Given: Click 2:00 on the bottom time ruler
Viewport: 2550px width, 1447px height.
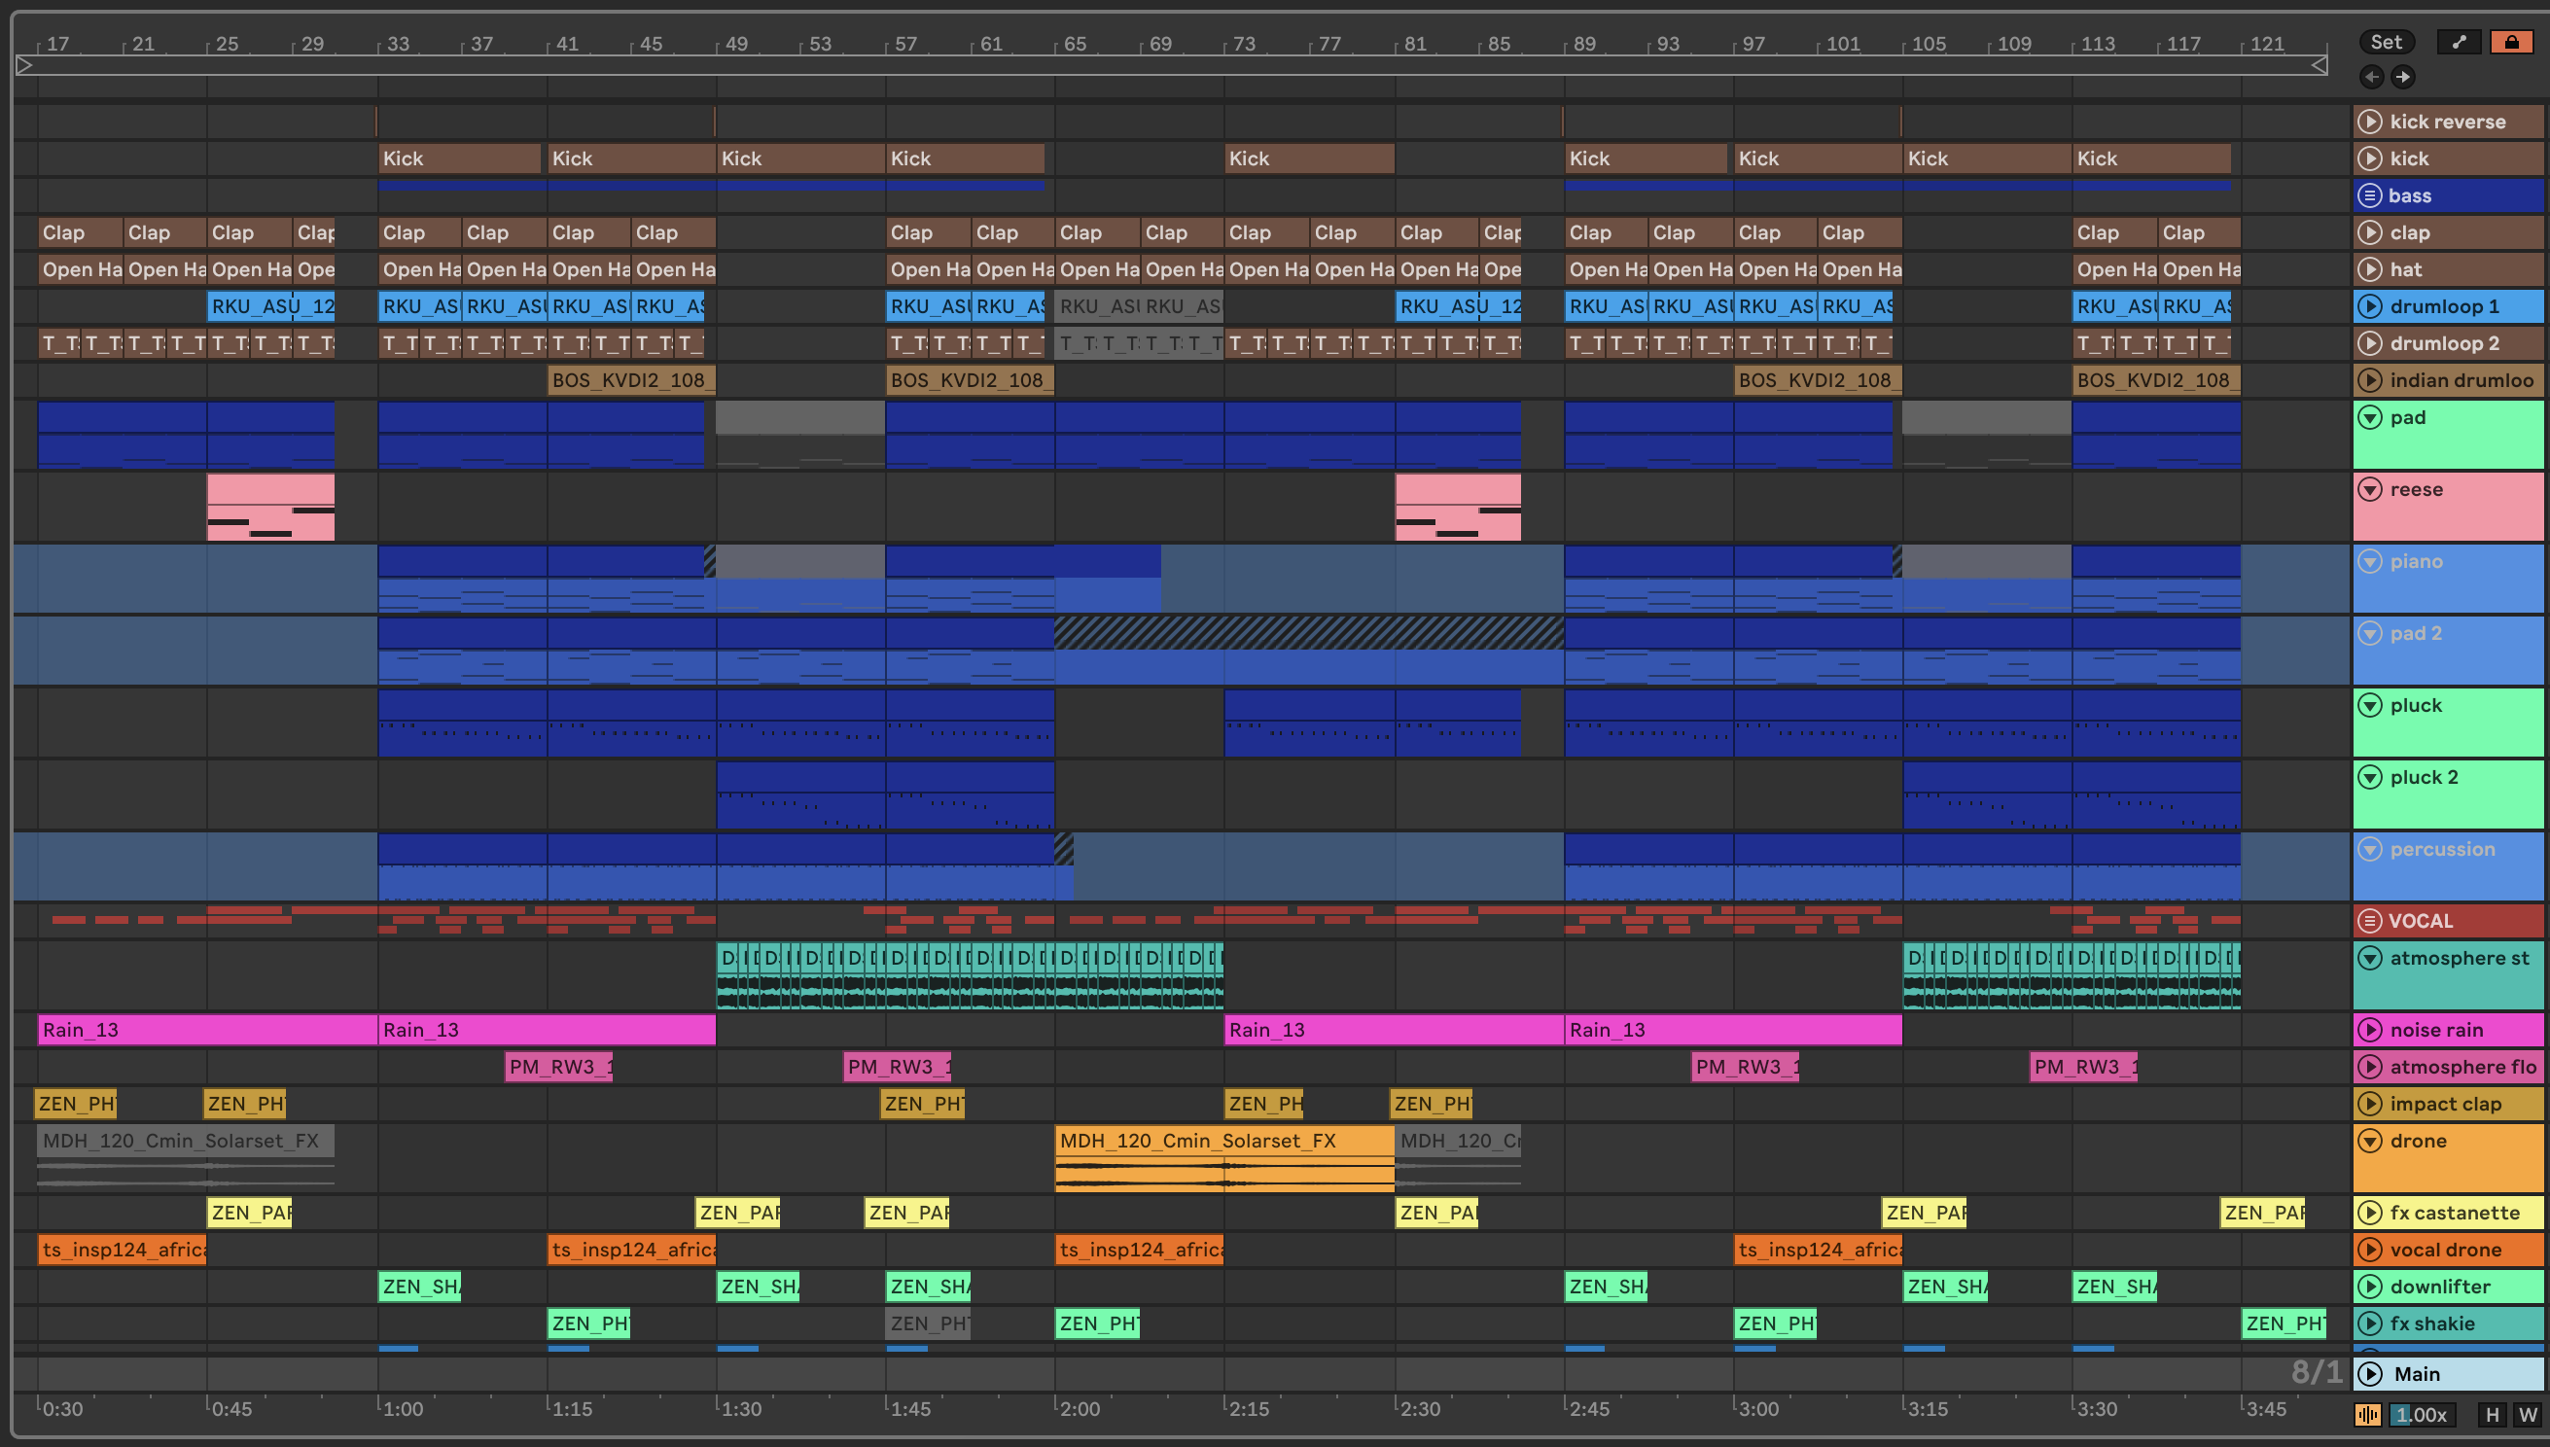Looking at the screenshot, I should tap(1080, 1409).
